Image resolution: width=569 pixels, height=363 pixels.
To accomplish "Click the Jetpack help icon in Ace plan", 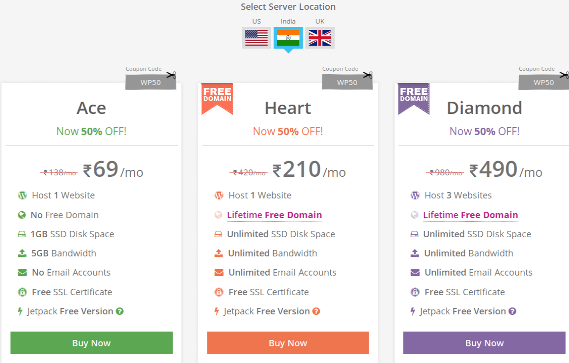I will pyautogui.click(x=120, y=311).
